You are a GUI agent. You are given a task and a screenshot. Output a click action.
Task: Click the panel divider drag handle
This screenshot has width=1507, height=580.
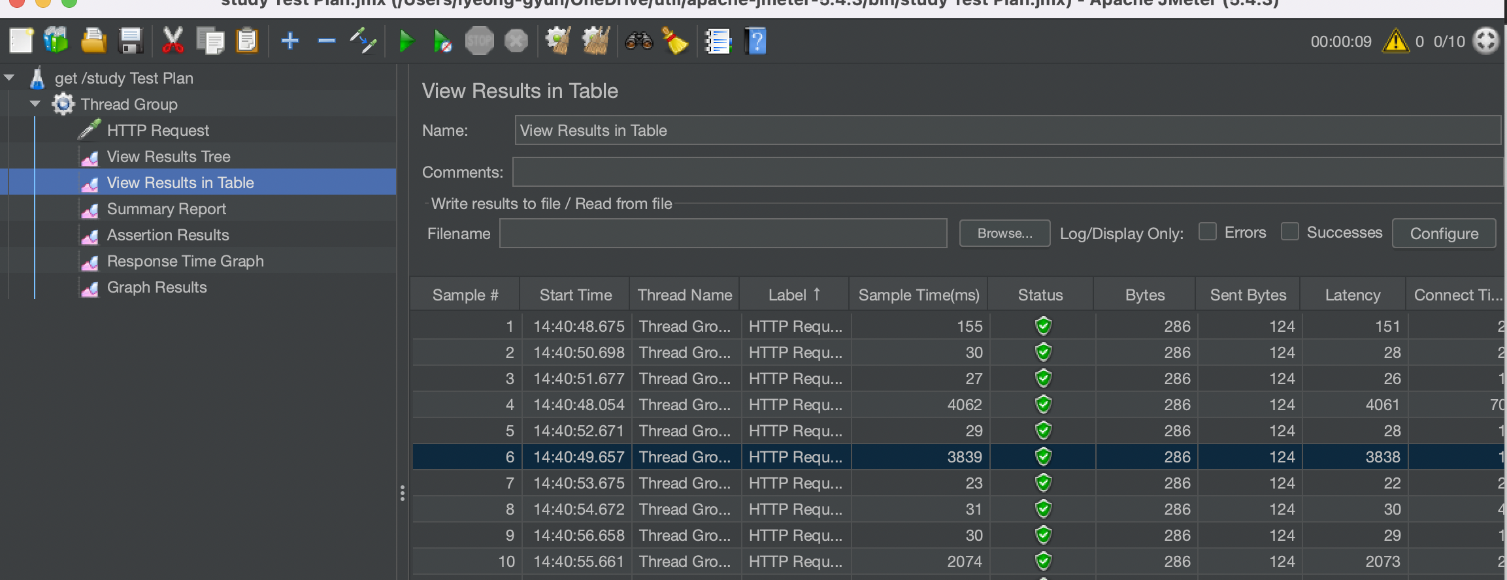(x=402, y=493)
